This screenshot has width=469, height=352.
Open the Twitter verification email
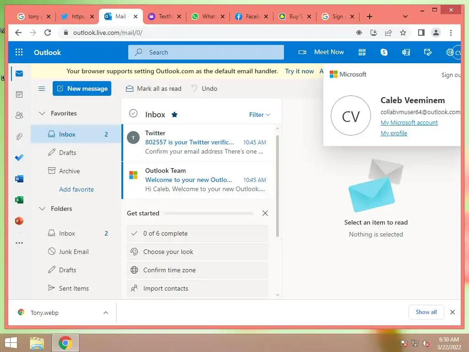197,143
